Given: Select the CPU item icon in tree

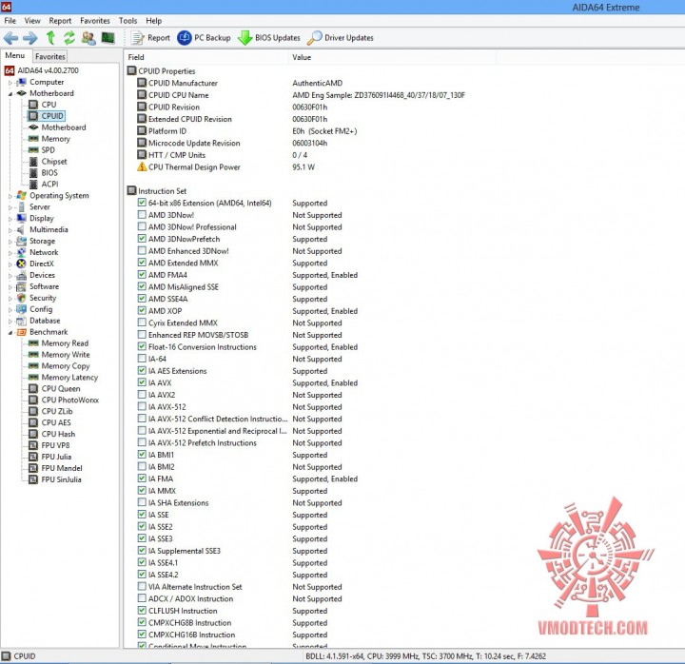Looking at the screenshot, I should pos(33,105).
